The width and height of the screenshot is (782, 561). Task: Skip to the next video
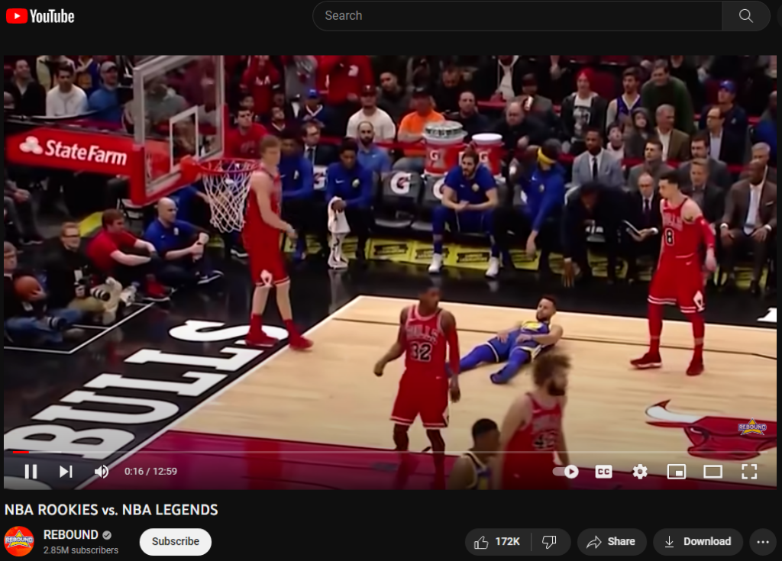tap(66, 471)
